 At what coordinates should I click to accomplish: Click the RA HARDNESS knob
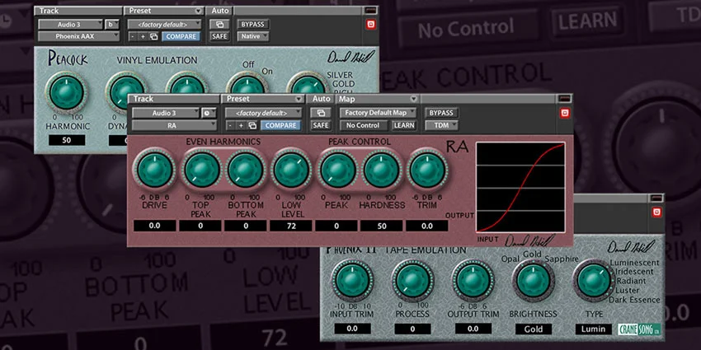(x=381, y=170)
